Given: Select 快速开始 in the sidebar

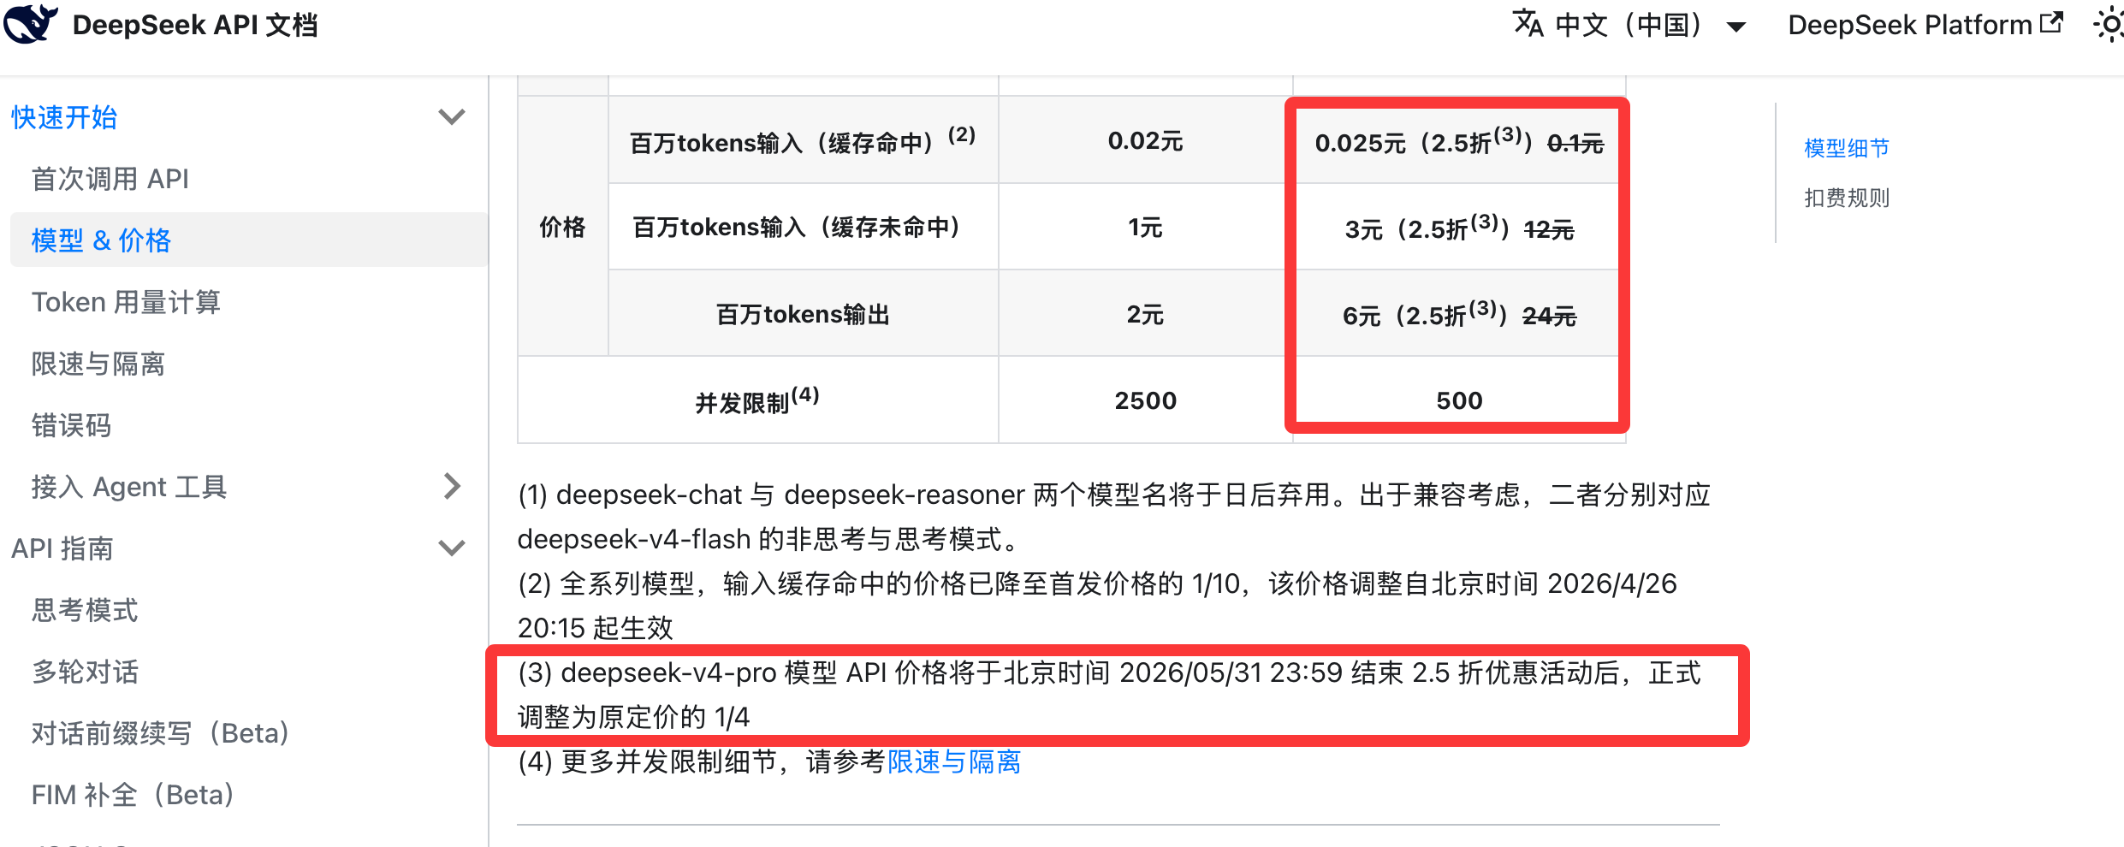Looking at the screenshot, I should coord(64,117).
